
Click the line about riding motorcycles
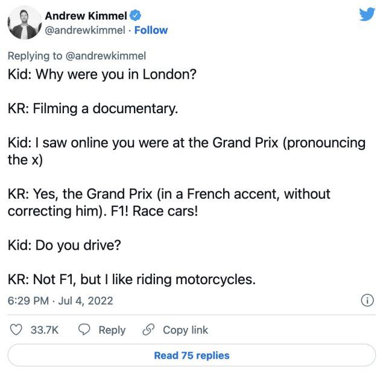tap(131, 280)
